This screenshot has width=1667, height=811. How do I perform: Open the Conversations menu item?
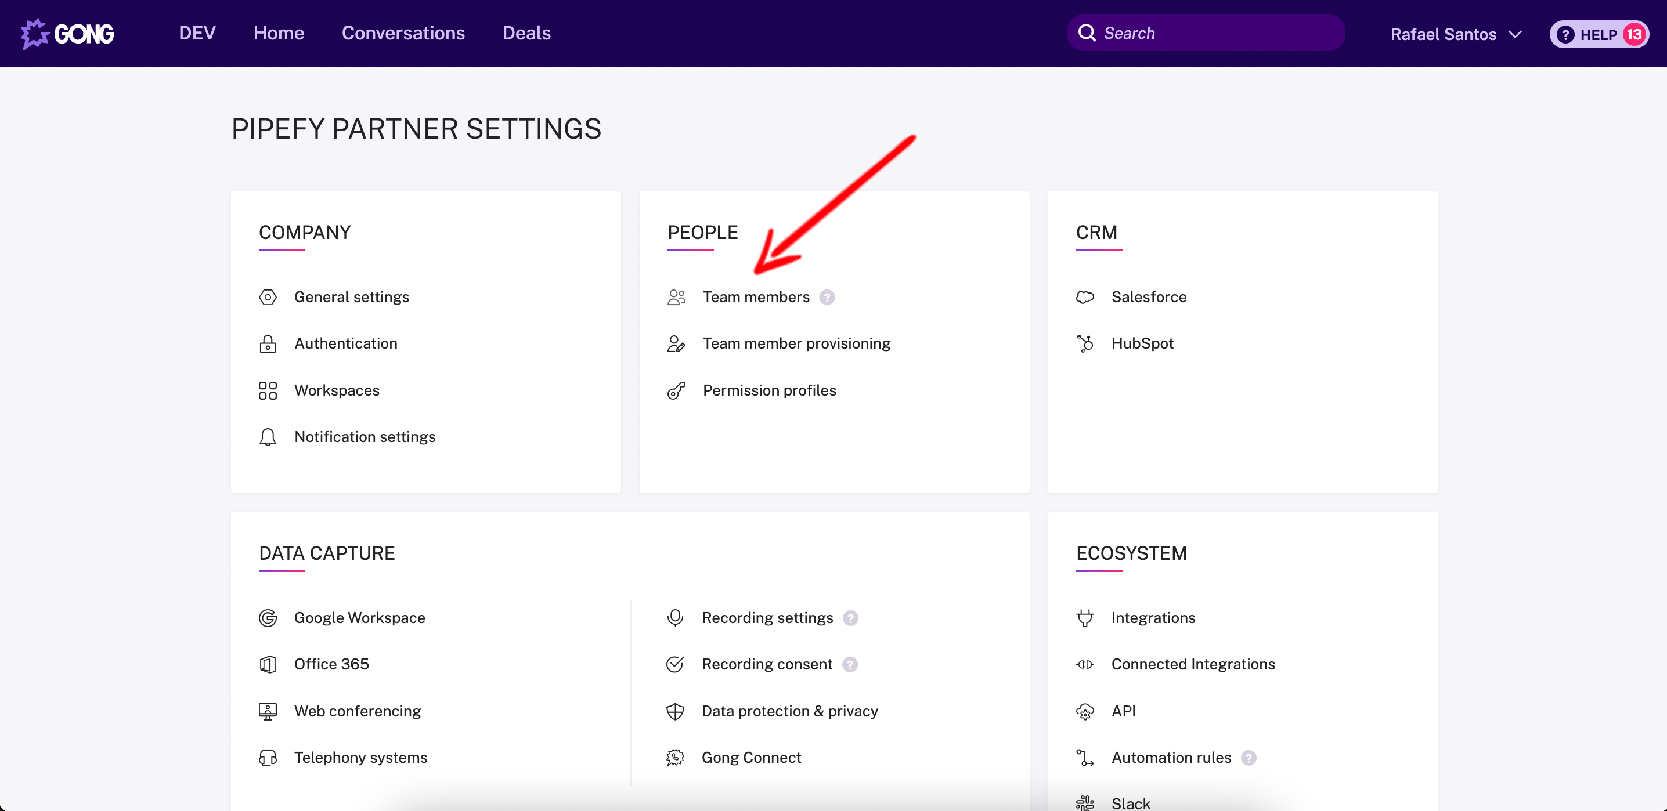[x=403, y=33]
